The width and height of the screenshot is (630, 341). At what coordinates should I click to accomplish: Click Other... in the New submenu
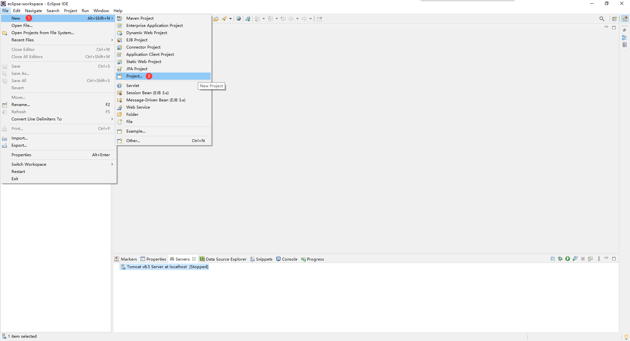[133, 140]
